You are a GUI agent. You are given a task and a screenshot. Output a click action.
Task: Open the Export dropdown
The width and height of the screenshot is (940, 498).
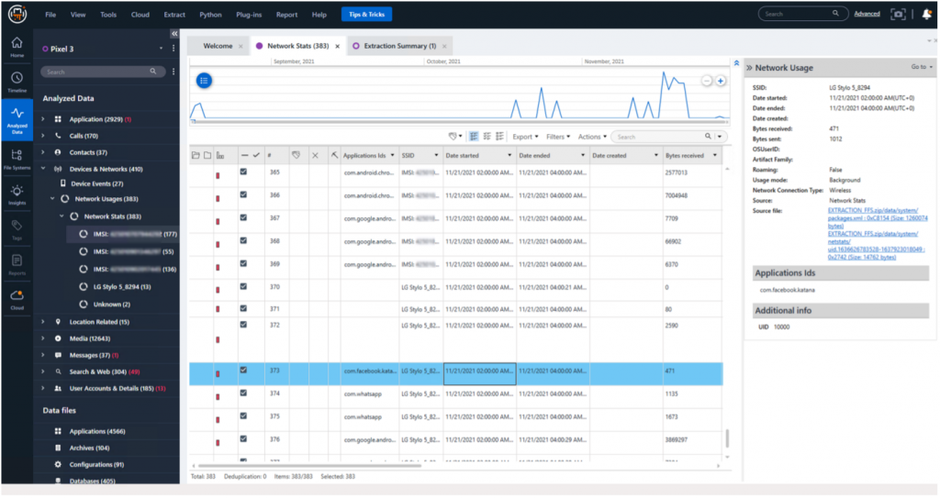click(x=525, y=137)
